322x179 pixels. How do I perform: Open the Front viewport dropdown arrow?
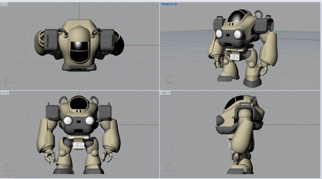tap(8, 93)
